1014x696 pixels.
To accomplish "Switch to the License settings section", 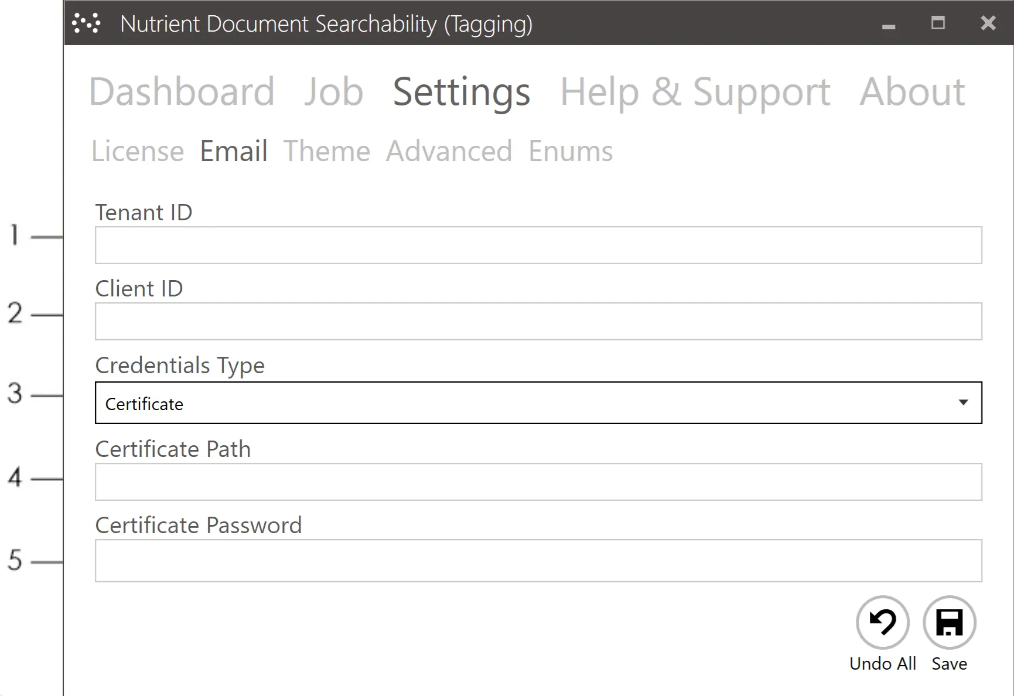I will point(138,151).
